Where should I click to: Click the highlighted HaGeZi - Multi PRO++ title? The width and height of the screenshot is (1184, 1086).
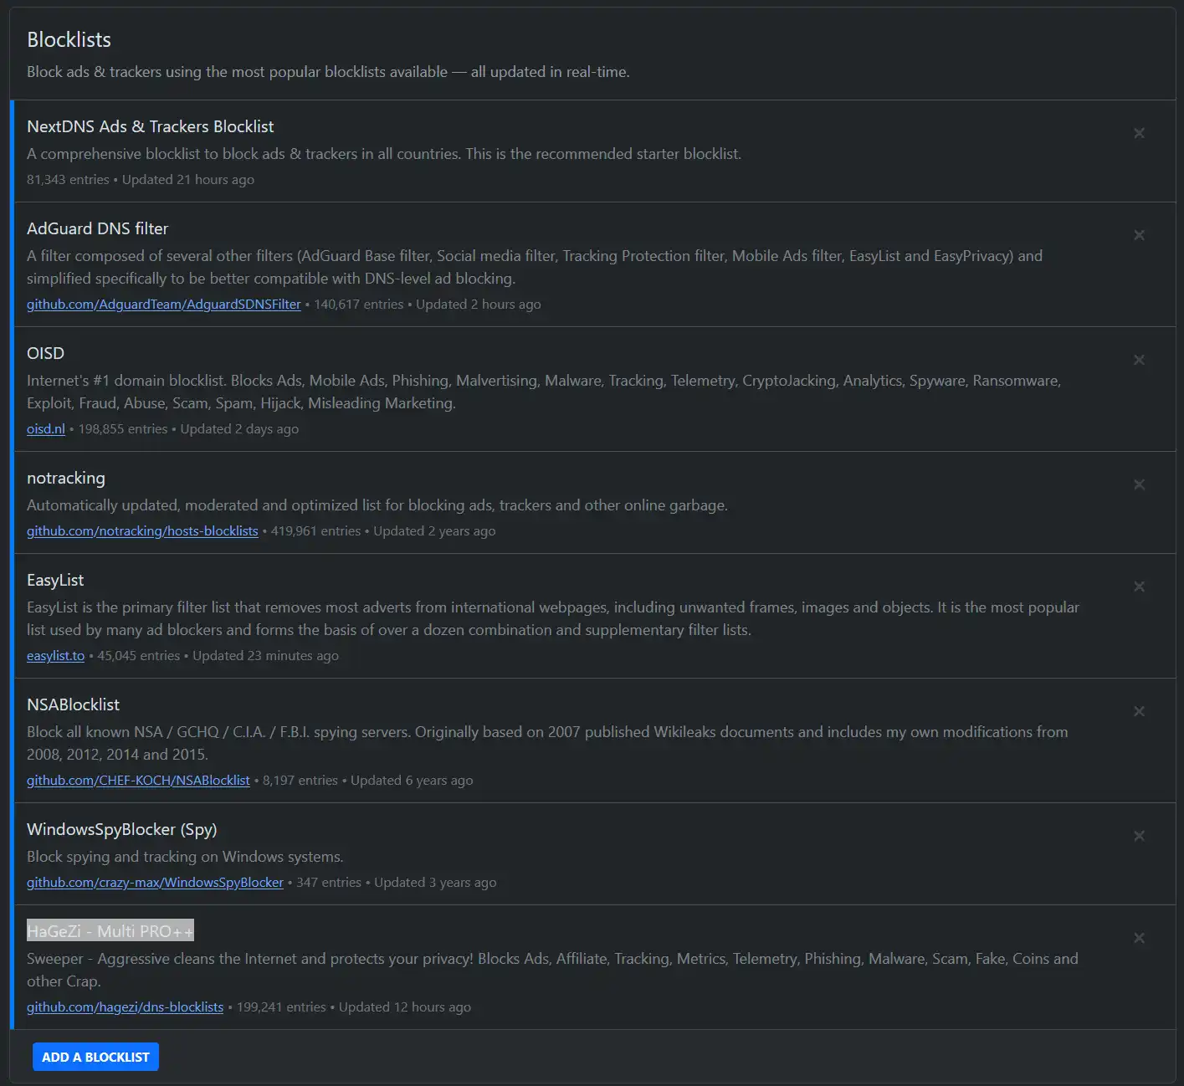pos(110,931)
